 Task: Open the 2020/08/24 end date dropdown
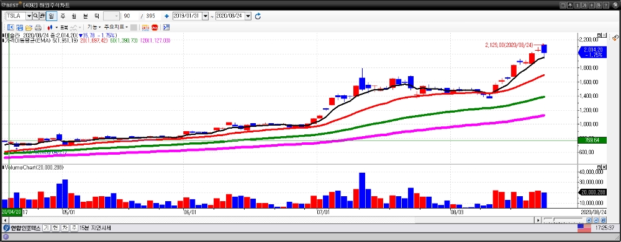248,16
